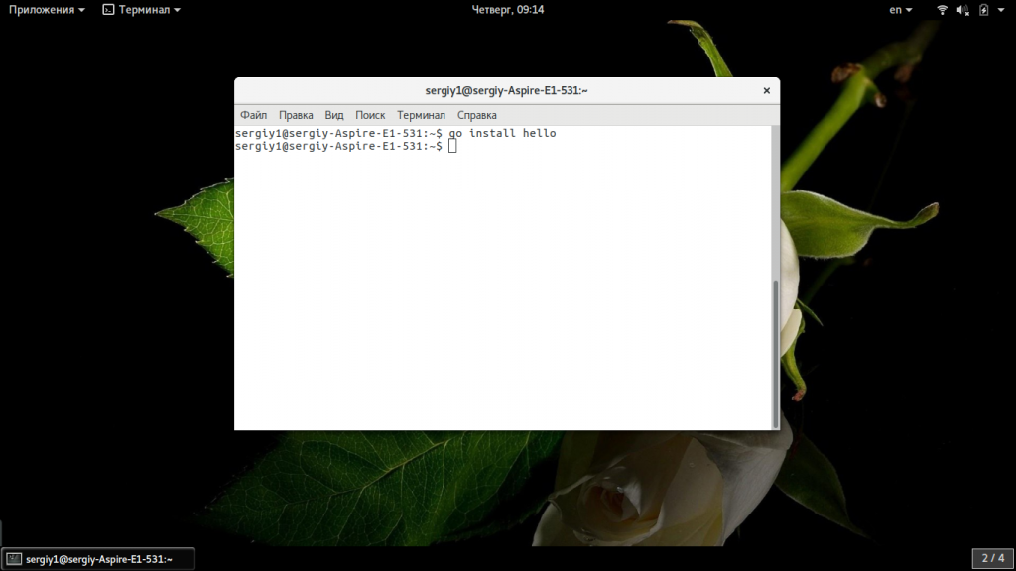The height and width of the screenshot is (571, 1016).
Task: Open the clock Четверг, 09:14 calendar
Action: 508,10
